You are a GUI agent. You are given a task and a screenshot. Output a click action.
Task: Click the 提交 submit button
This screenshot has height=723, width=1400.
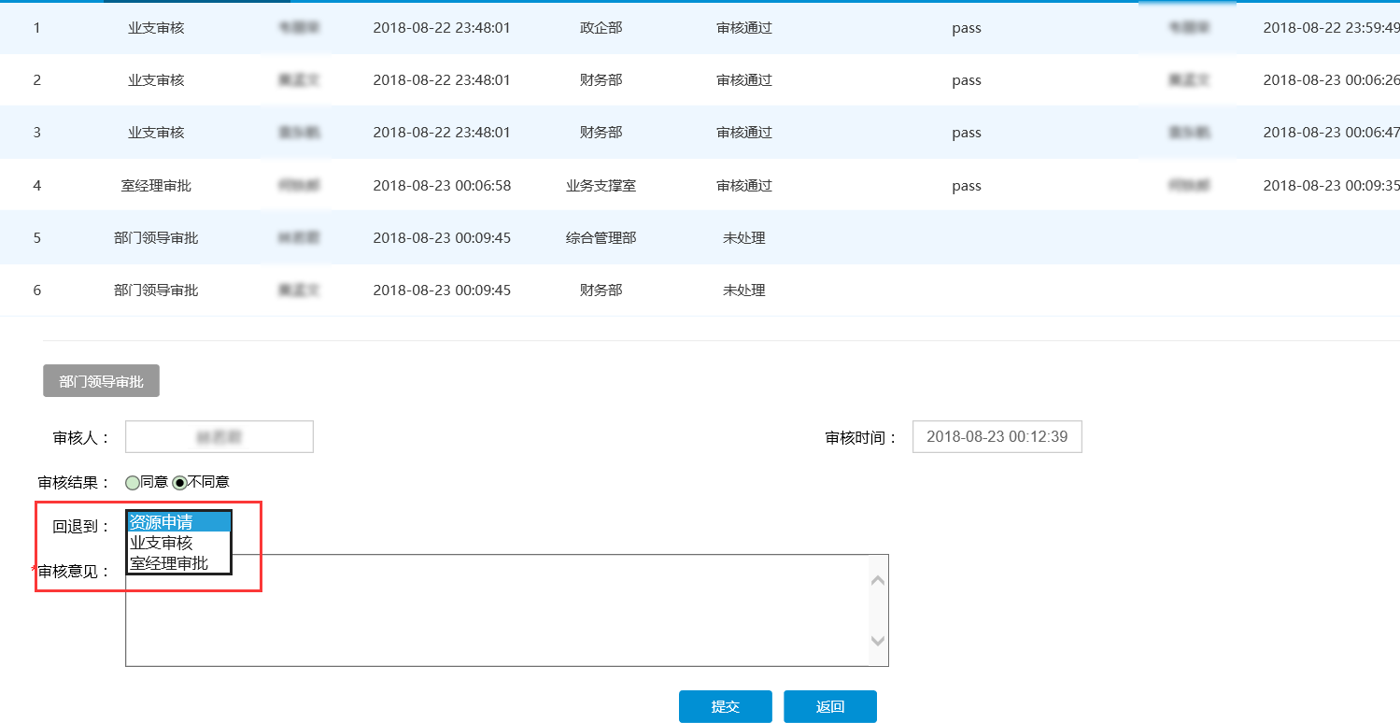tap(725, 706)
